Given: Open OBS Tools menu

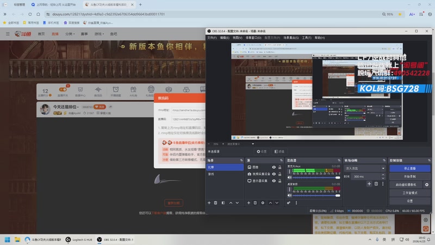Looking at the screenshot, I should click(307, 38).
